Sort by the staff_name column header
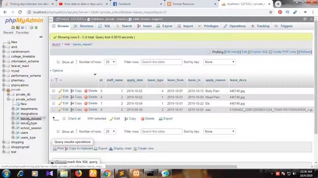 115,80
